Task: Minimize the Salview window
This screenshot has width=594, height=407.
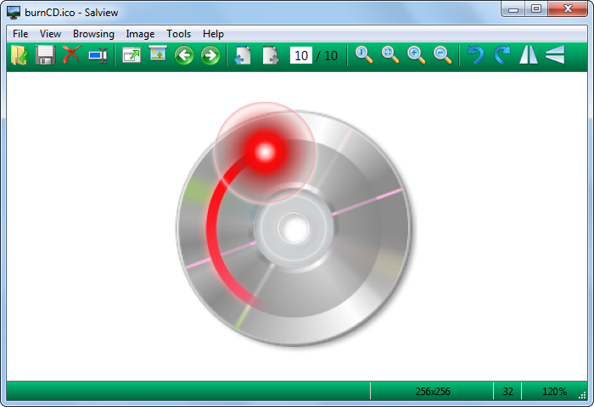Action: pyautogui.click(x=513, y=8)
